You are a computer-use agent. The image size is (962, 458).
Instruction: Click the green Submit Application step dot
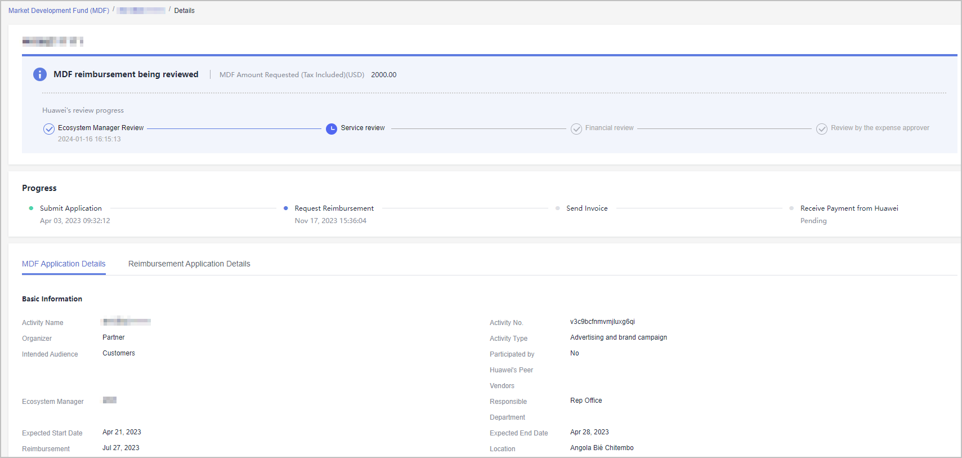[x=31, y=208]
